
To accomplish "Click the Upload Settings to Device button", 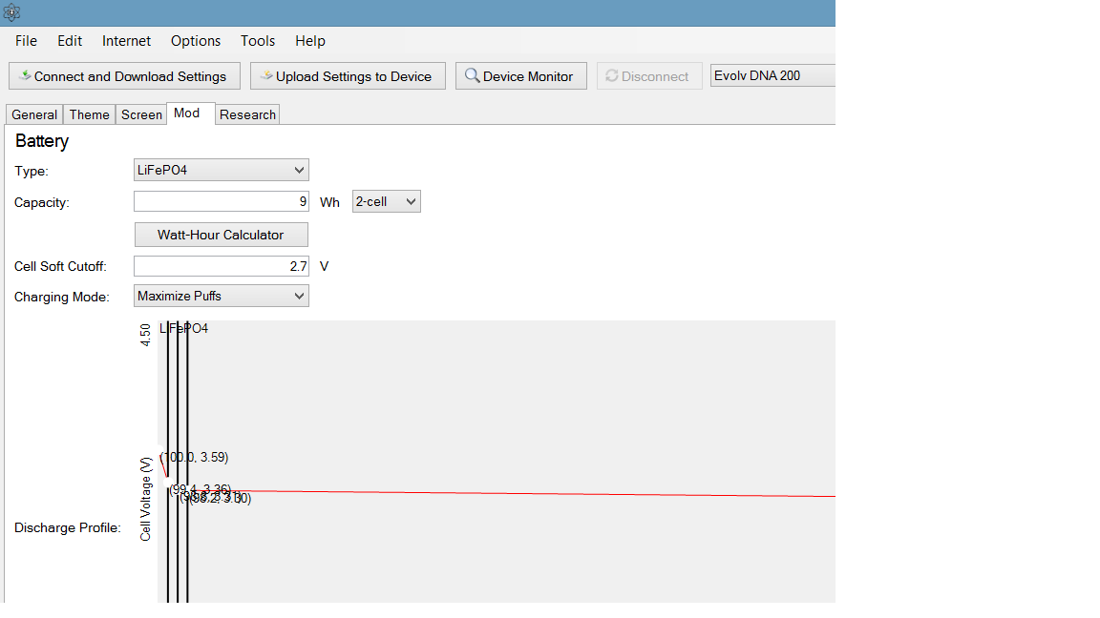I will 348,76.
